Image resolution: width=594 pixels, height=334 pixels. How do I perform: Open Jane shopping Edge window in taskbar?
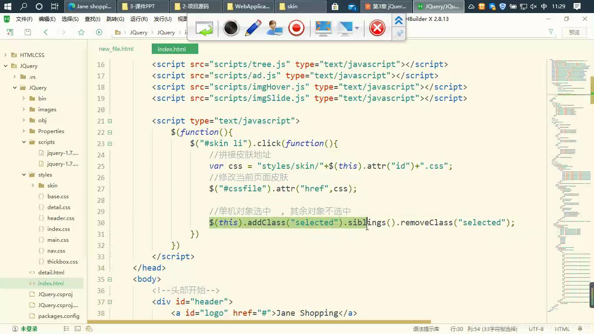91,7
